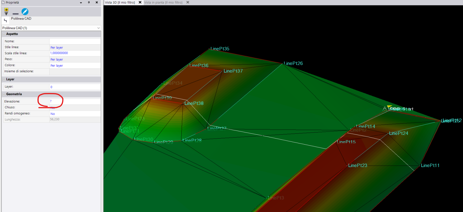Viewport: 463px width, 212px height.
Task: Click the yellow GPS start marker in the 3D view
Action: (x=389, y=107)
